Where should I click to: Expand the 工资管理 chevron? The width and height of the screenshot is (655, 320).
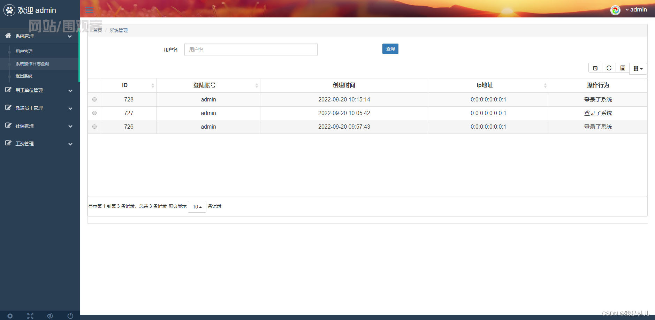[70, 144]
